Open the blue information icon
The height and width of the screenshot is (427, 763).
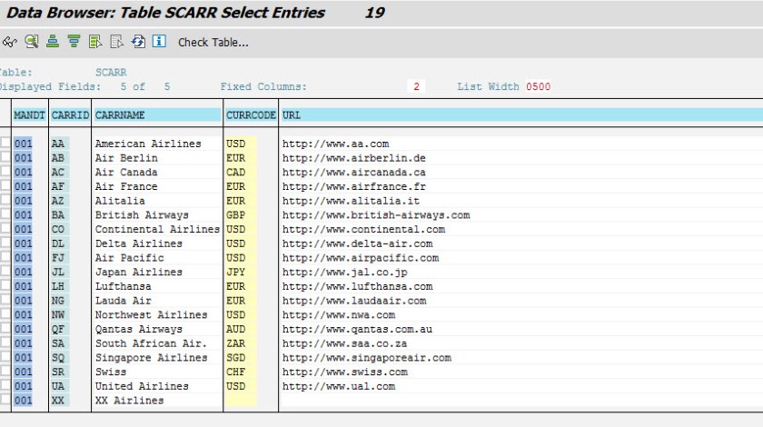pos(159,42)
